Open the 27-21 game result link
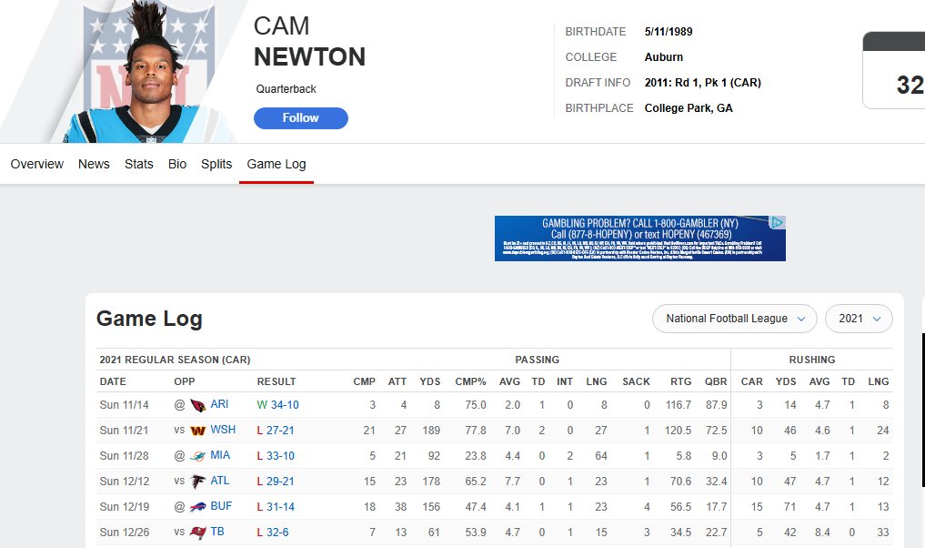Viewport: 925px width, 548px height. 280,431
